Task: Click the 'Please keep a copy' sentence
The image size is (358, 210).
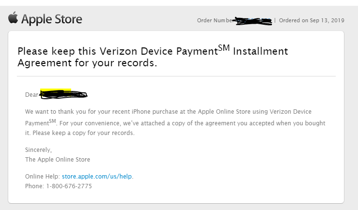Action: 84,133
